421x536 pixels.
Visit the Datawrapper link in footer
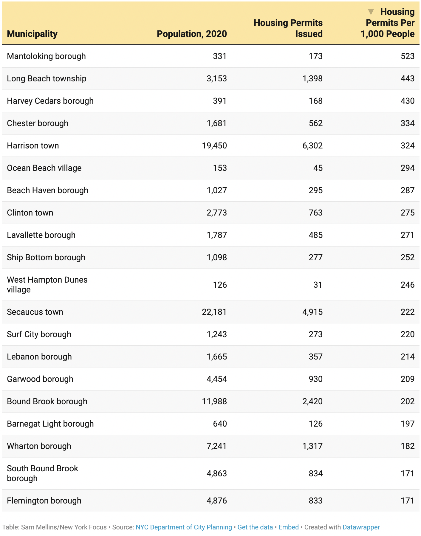(x=361, y=527)
